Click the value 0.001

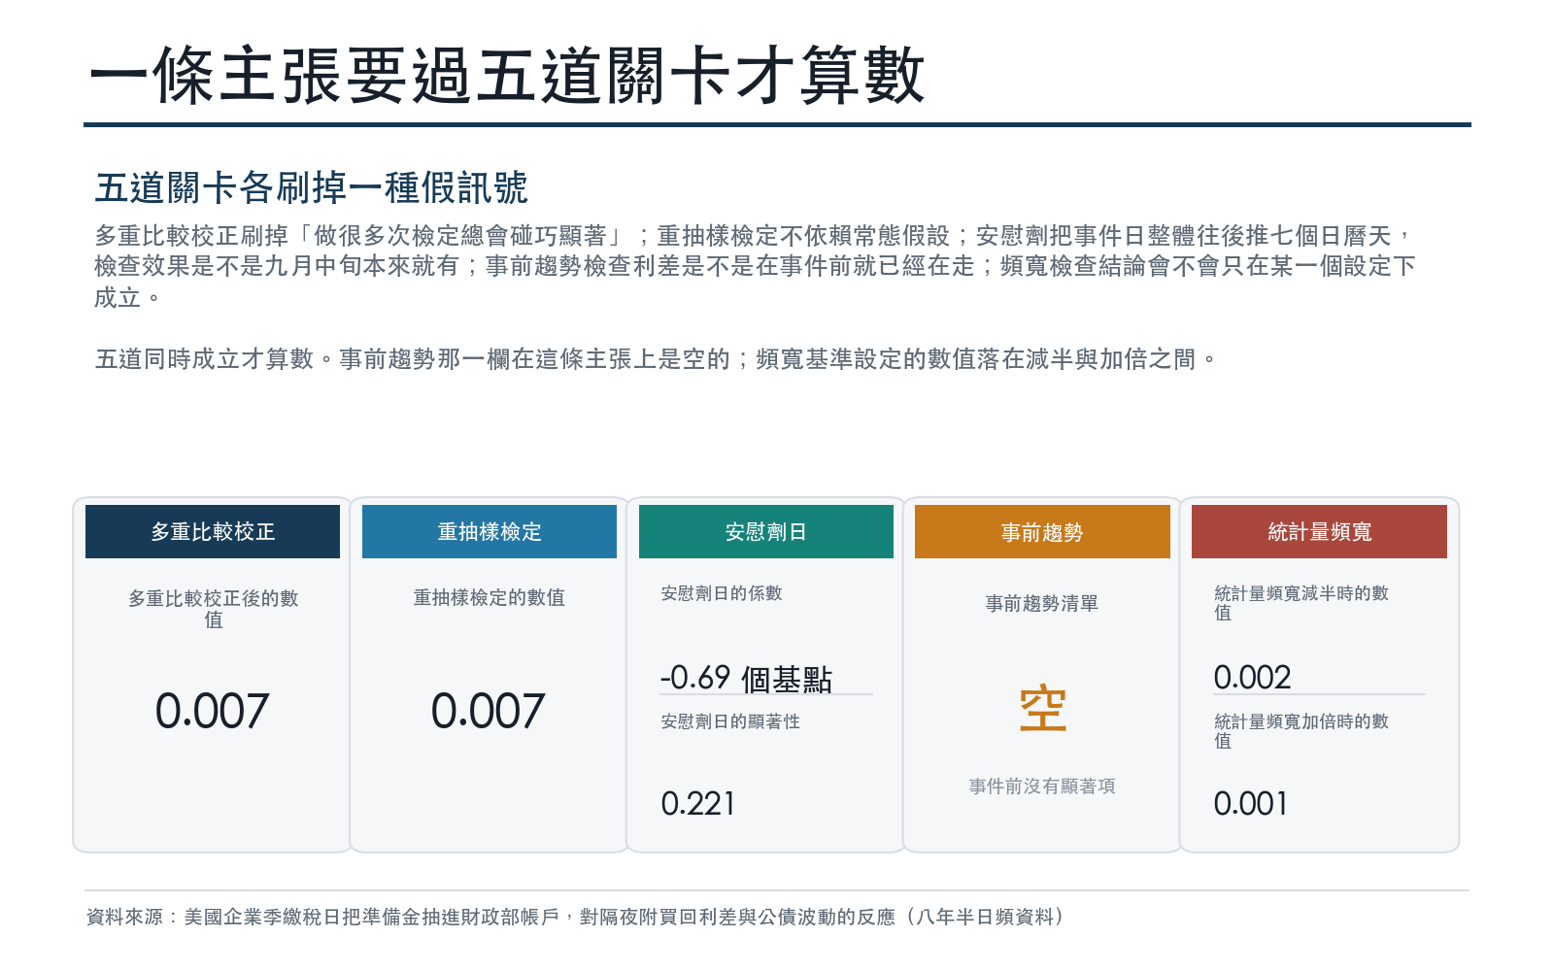pyautogui.click(x=1251, y=804)
